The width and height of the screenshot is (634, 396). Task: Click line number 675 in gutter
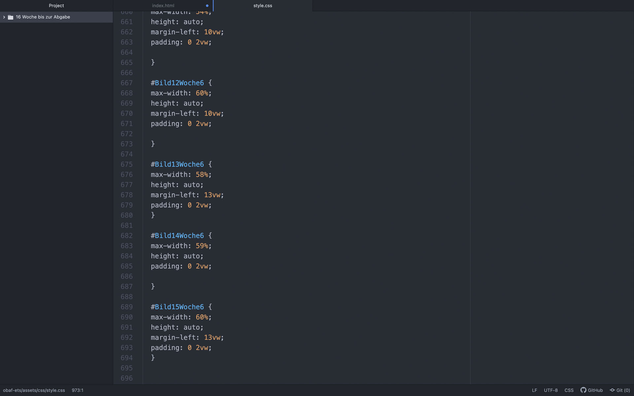[x=126, y=164]
